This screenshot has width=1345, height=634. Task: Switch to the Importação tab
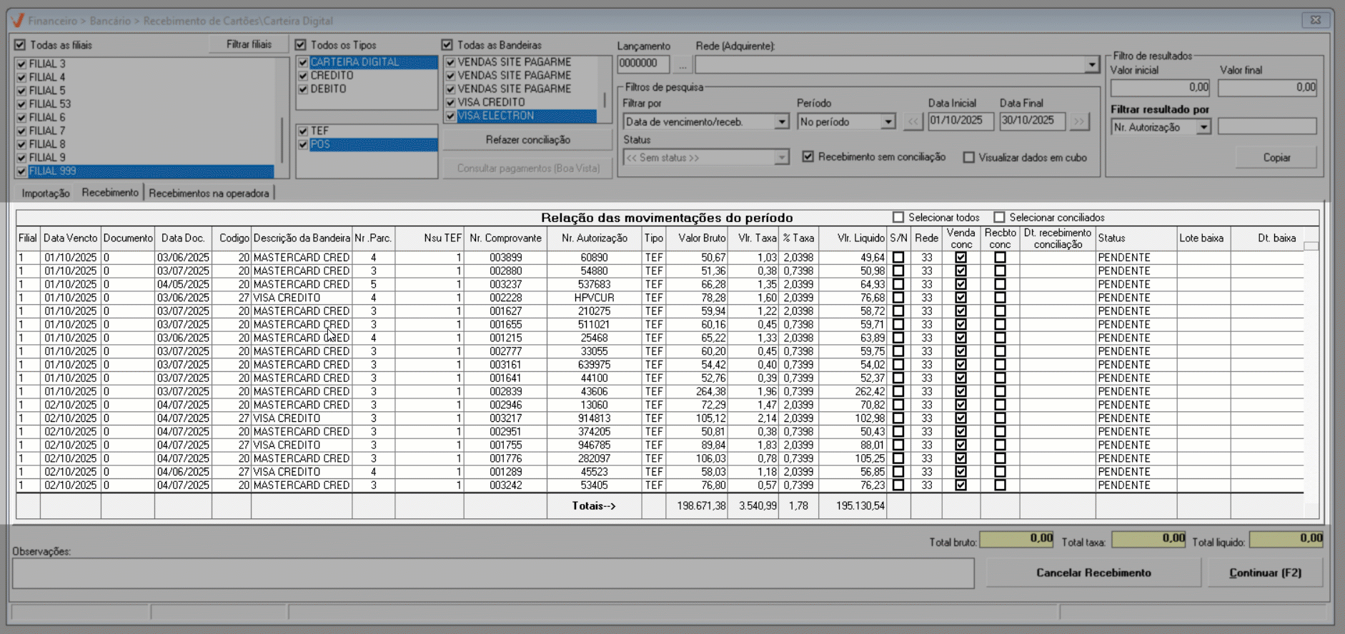pyautogui.click(x=46, y=193)
